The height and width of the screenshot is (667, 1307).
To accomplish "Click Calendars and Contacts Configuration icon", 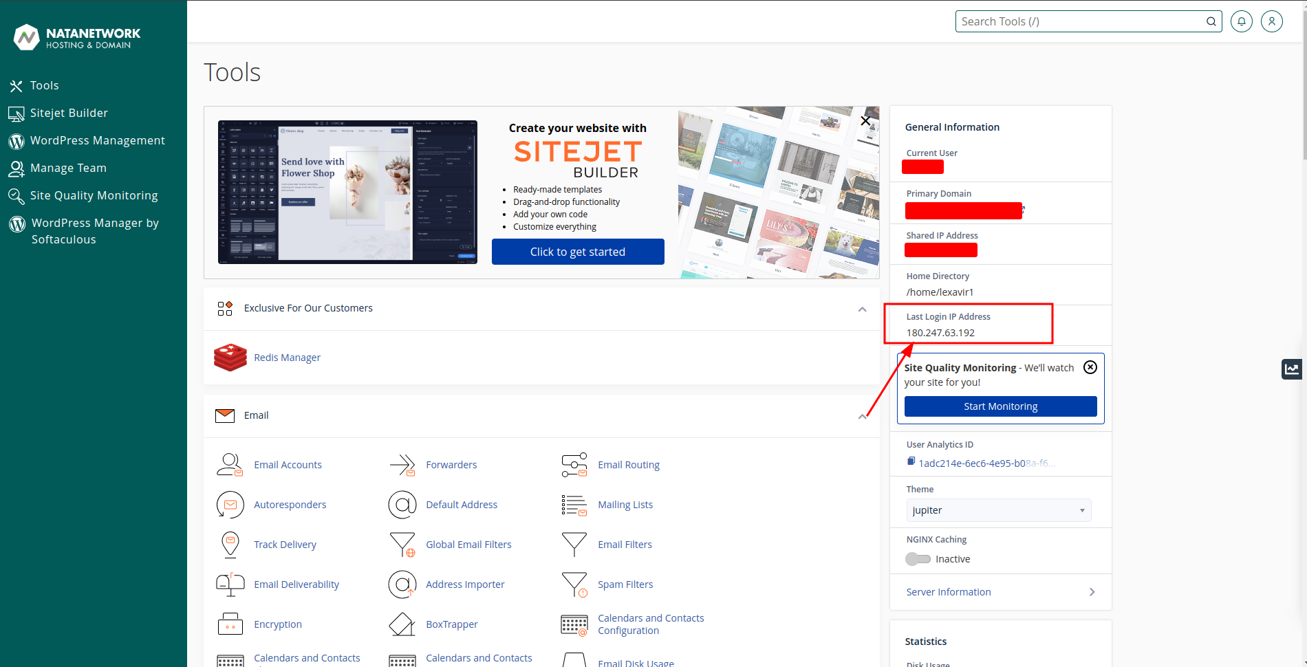I will coord(574,625).
